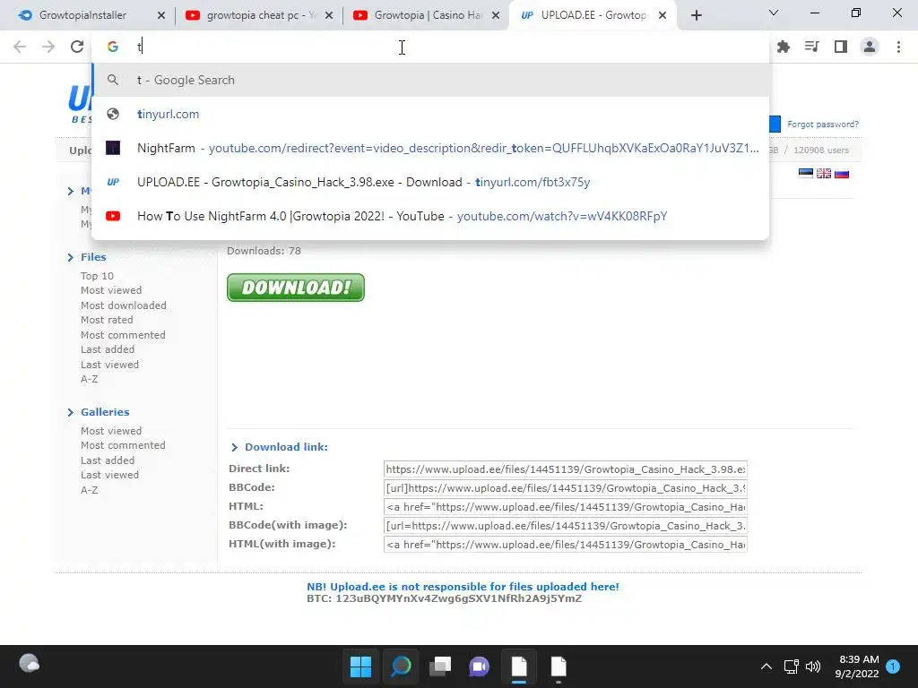
Task: Open the Chat taskbar icon
Action: tap(479, 666)
